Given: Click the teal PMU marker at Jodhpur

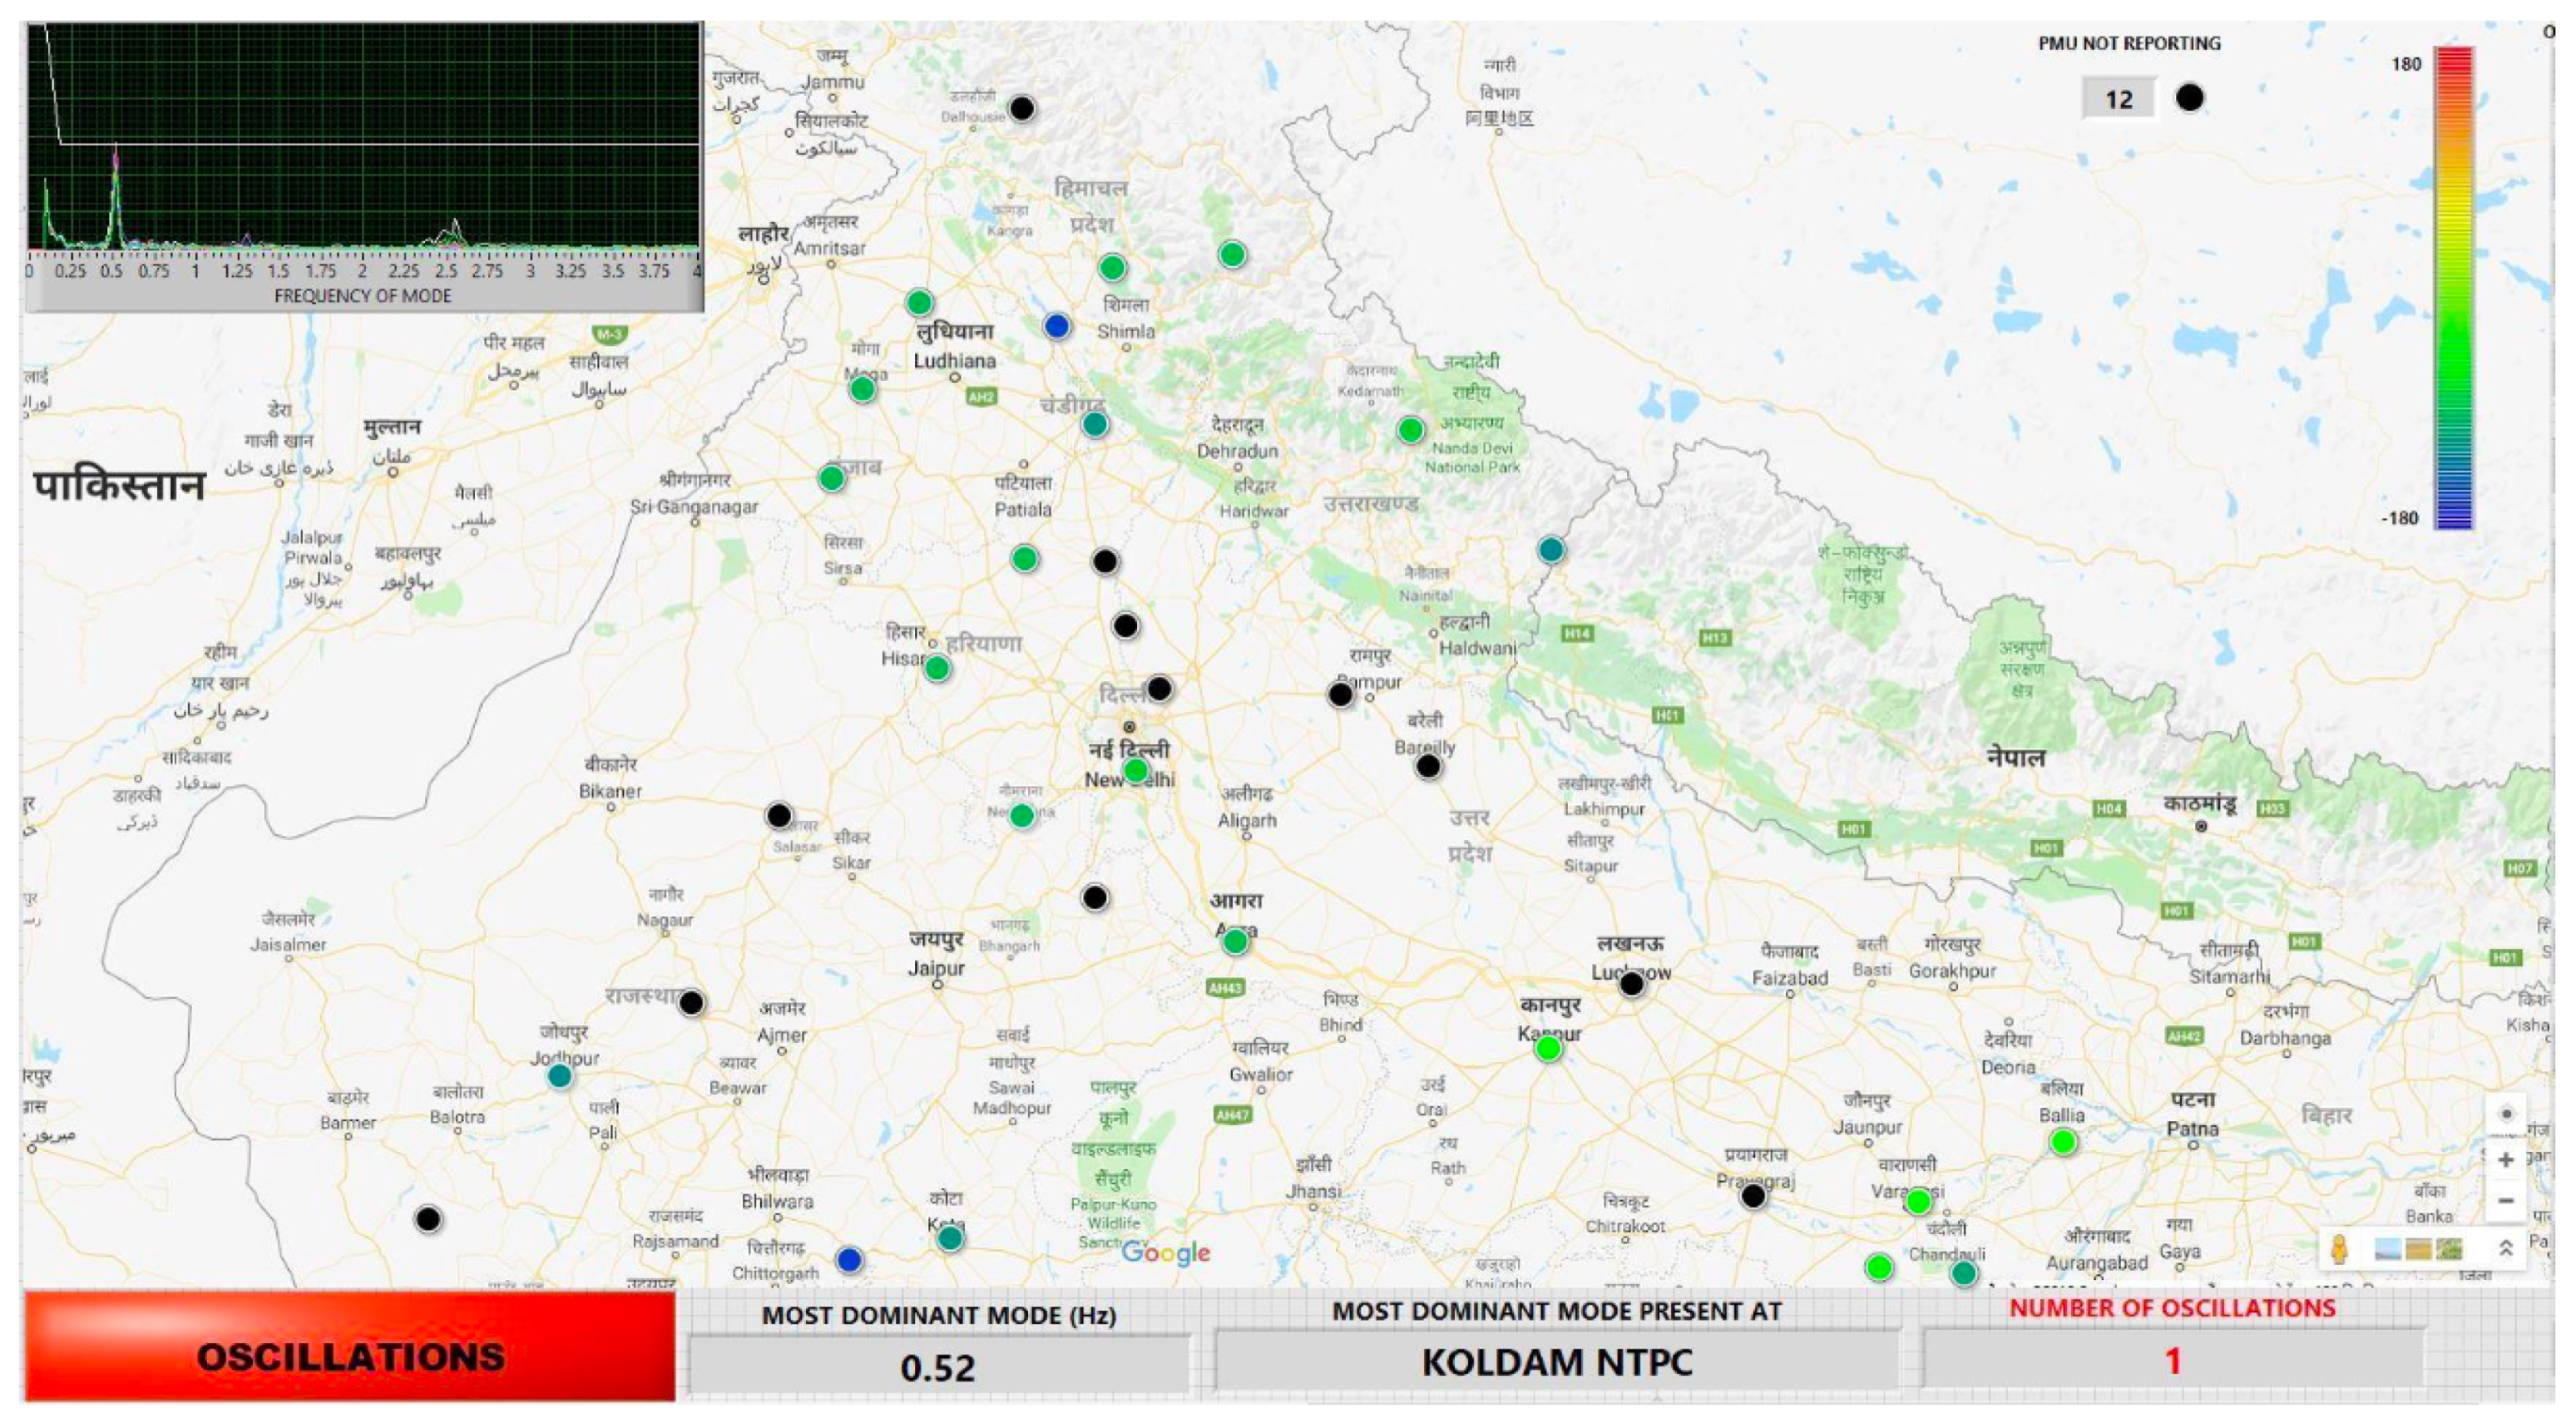Looking at the screenshot, I should pyautogui.click(x=560, y=1076).
